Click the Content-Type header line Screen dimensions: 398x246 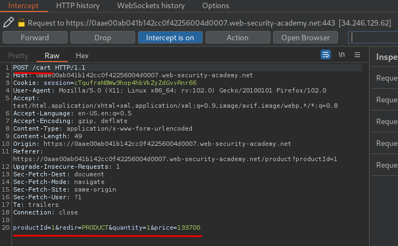103,128
